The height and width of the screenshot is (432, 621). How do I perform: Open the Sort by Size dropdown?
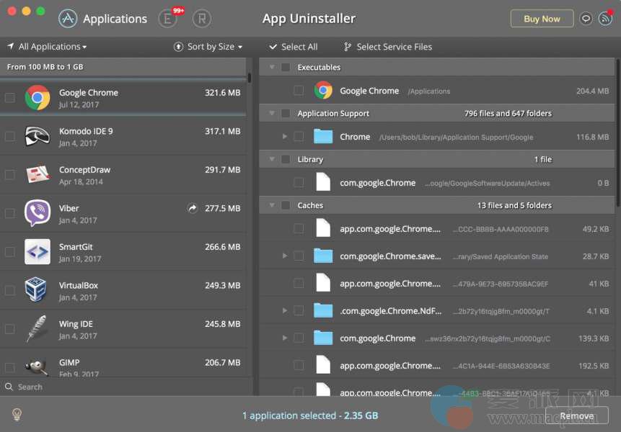[208, 47]
